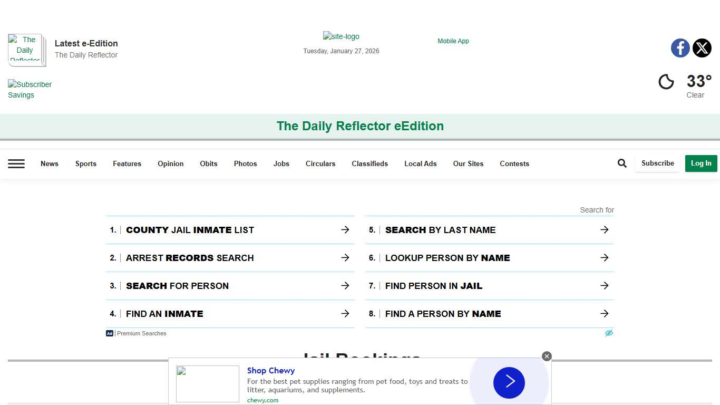Click the green Log In button
720x405 pixels.
click(x=701, y=163)
